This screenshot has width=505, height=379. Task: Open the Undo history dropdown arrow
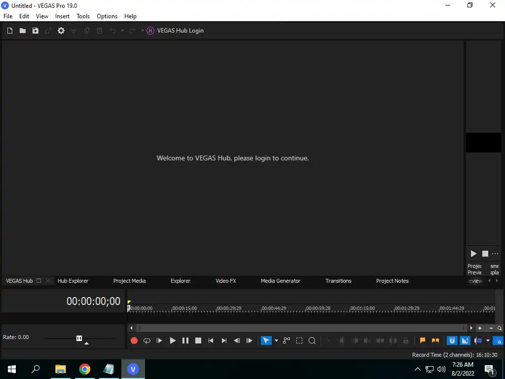[122, 31]
